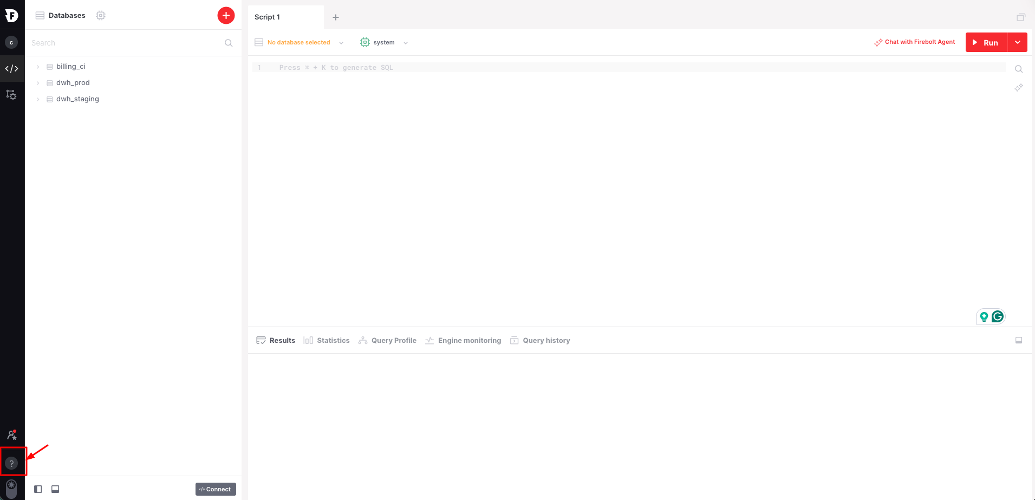This screenshot has height=500, width=1035.
Task: Toggle the left panel visibility icon
Action: tap(37, 489)
